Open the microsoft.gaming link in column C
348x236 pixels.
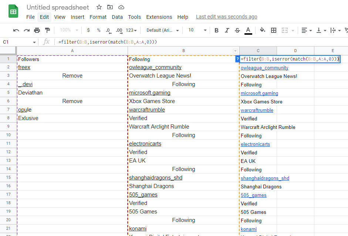(x=260, y=93)
